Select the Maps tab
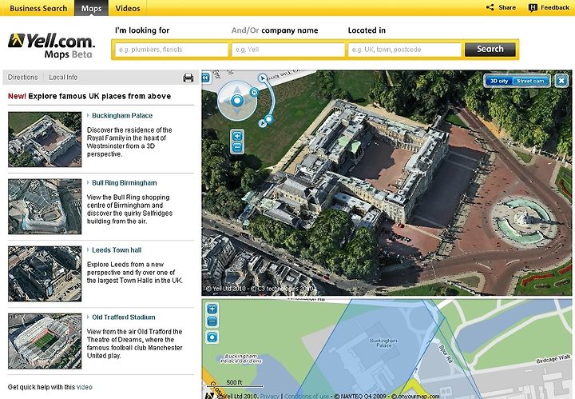The height and width of the screenshot is (399, 575). tap(91, 8)
